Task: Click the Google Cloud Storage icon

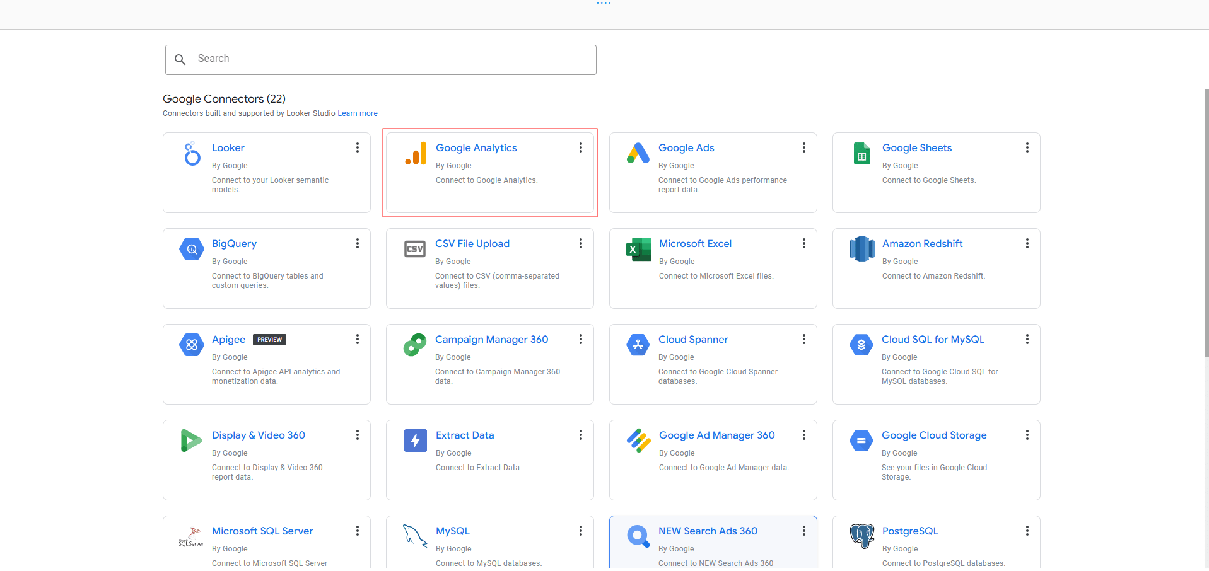Action: 861,441
